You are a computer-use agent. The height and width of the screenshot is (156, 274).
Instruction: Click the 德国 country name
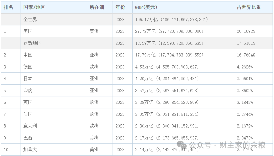pyautogui.click(x=28, y=67)
